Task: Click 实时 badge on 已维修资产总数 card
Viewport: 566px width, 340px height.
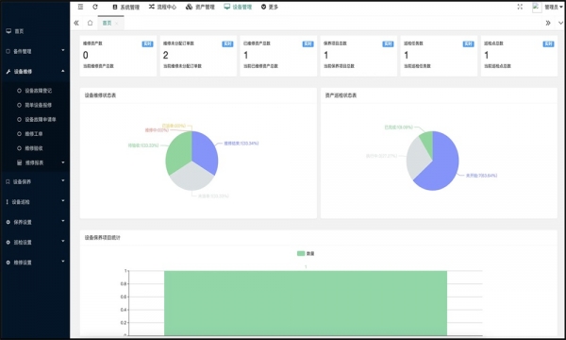Action: click(308, 44)
